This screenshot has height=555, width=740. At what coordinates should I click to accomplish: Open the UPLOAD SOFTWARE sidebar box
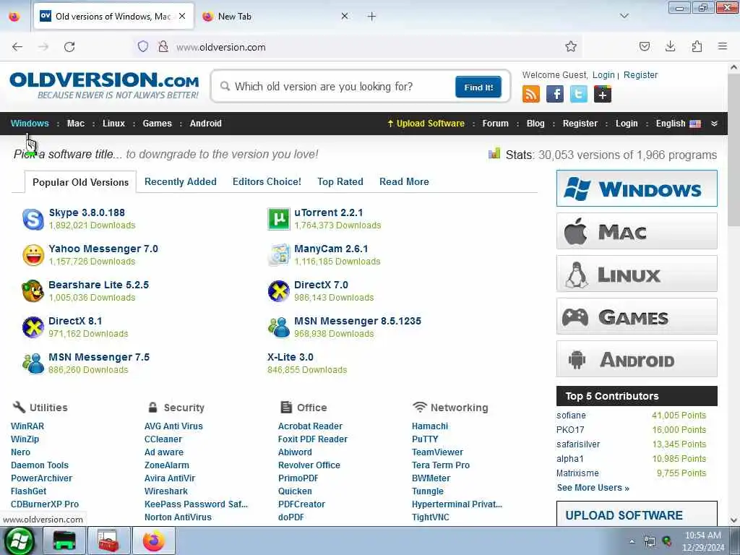click(x=637, y=514)
